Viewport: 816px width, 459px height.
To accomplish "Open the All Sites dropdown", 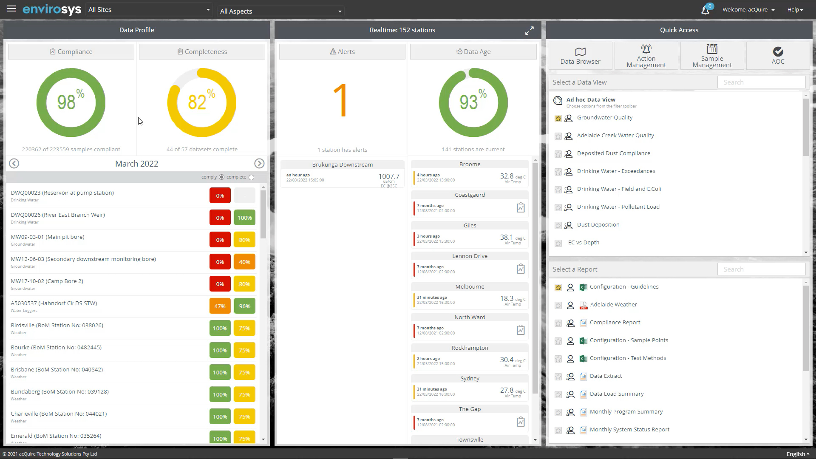I will [x=149, y=10].
